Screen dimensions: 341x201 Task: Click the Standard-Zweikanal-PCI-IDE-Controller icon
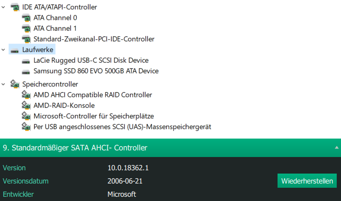tap(26, 39)
